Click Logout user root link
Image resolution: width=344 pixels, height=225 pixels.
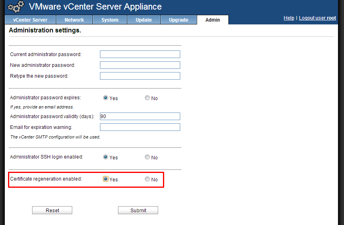click(x=317, y=18)
